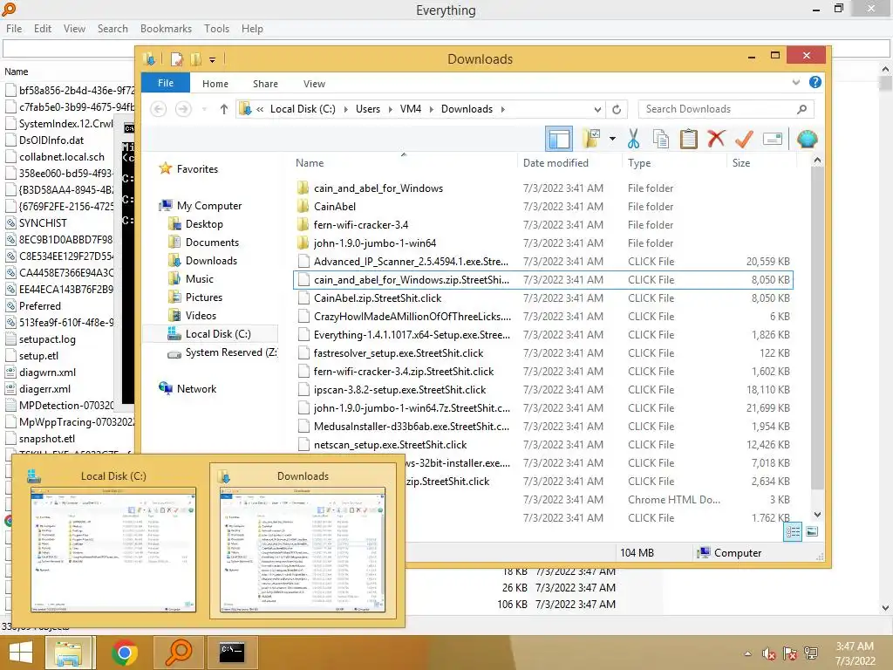Open the File tab in Explorer

(166, 83)
